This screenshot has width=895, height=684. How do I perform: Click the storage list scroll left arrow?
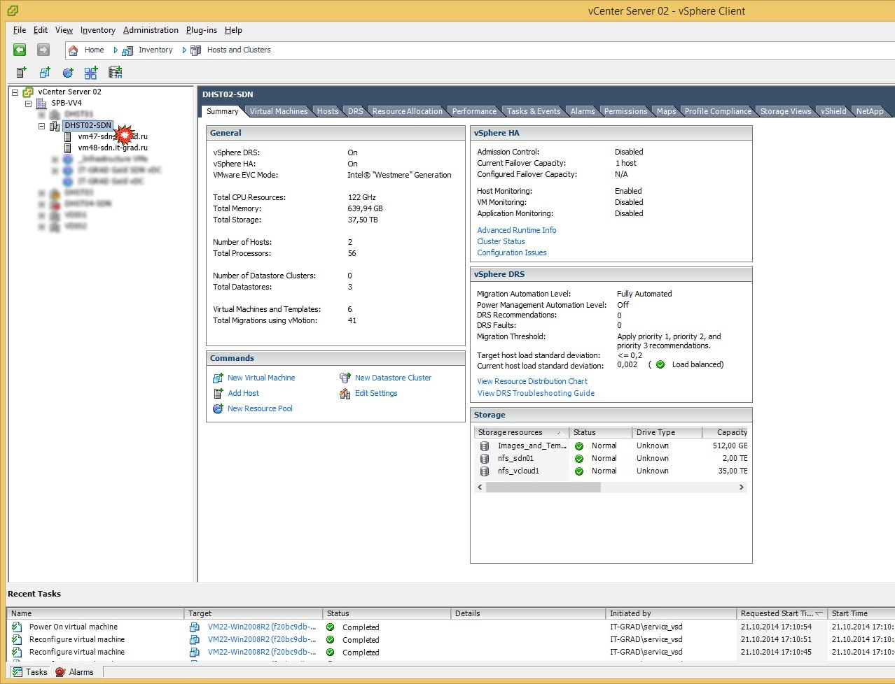pyautogui.click(x=480, y=487)
